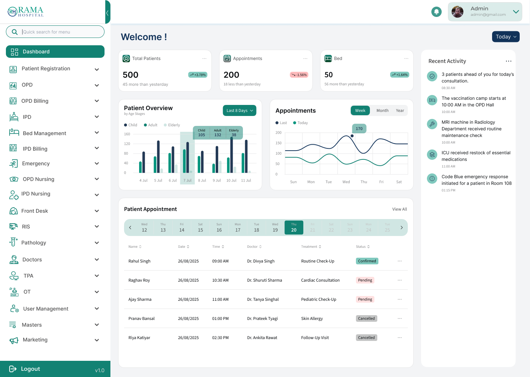Expand the OPD Billing menu chevron
The width and height of the screenshot is (530, 377).
97,101
